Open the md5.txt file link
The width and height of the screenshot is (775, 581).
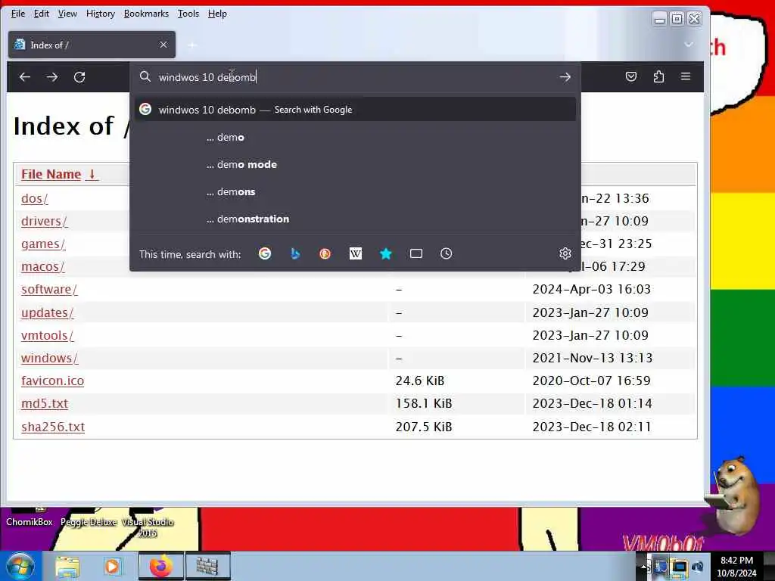tap(45, 403)
